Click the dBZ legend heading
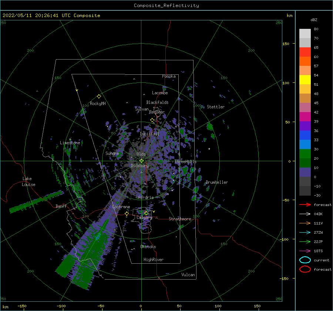333x311 pixels. (314, 20)
